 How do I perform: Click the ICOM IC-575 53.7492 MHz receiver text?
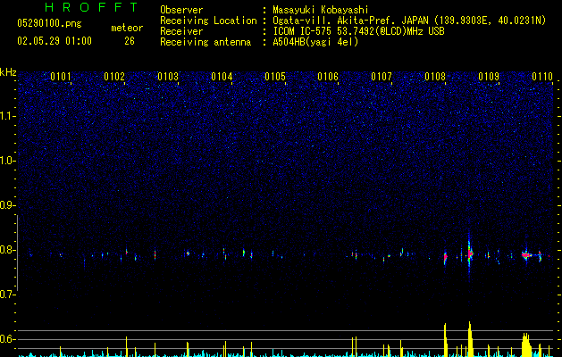[358, 31]
